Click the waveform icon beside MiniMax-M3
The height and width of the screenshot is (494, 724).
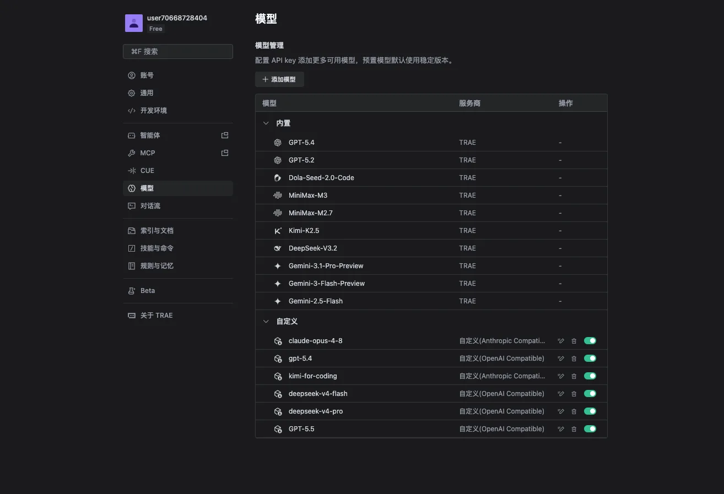click(x=278, y=196)
